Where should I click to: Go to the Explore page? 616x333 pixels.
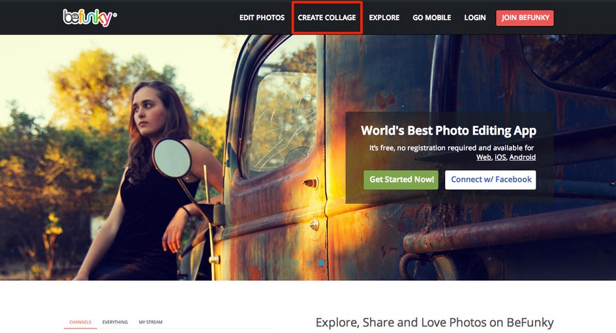(384, 18)
